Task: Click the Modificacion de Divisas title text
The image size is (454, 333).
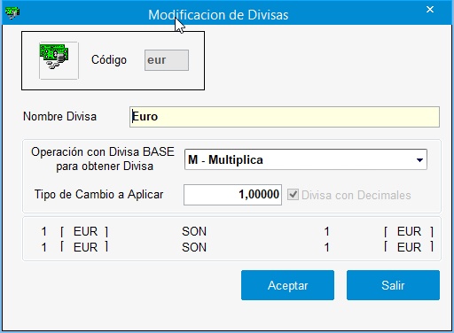Action: tap(218, 15)
